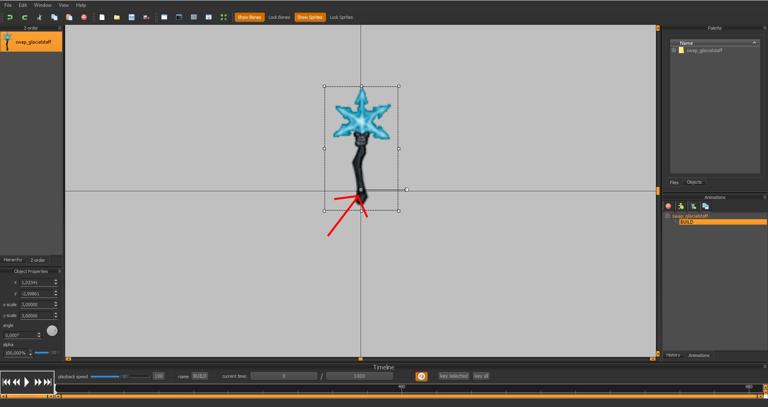The width and height of the screenshot is (768, 407).
Task: Click the Name column header sort arrow
Action: [x=754, y=43]
